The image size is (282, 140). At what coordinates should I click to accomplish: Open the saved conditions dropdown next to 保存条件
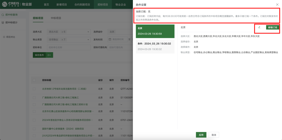pyautogui.click(x=49, y=55)
